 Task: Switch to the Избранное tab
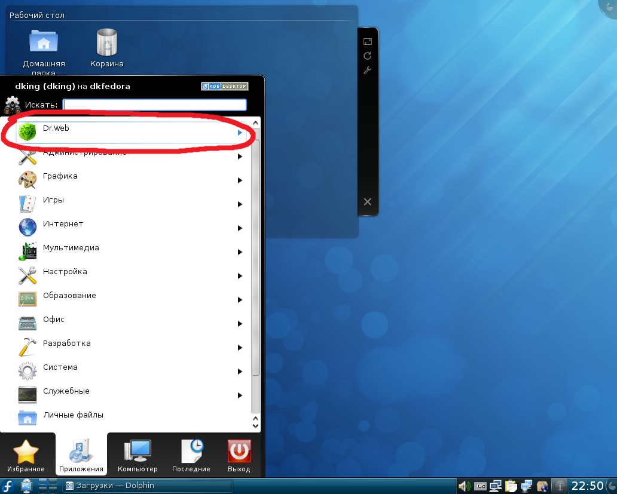click(26, 455)
